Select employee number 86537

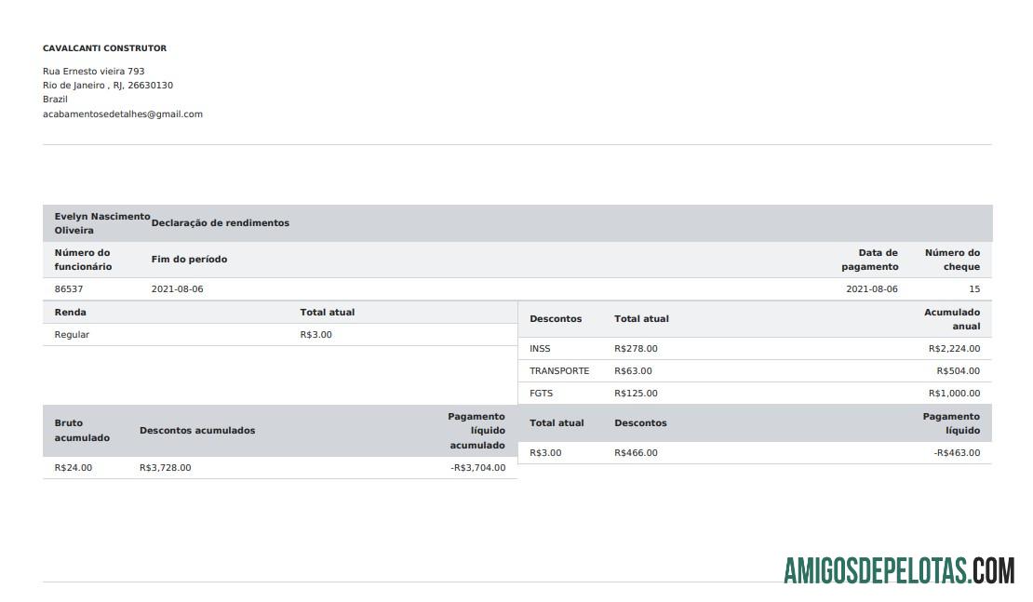pos(69,289)
